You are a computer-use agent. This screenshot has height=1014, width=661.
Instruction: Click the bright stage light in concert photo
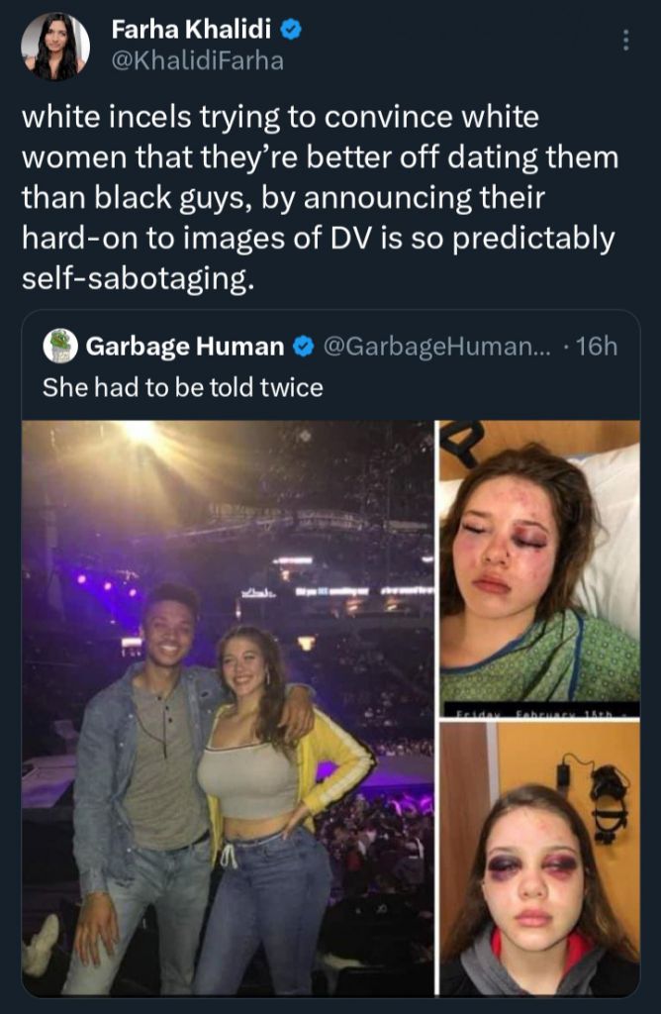(x=140, y=434)
